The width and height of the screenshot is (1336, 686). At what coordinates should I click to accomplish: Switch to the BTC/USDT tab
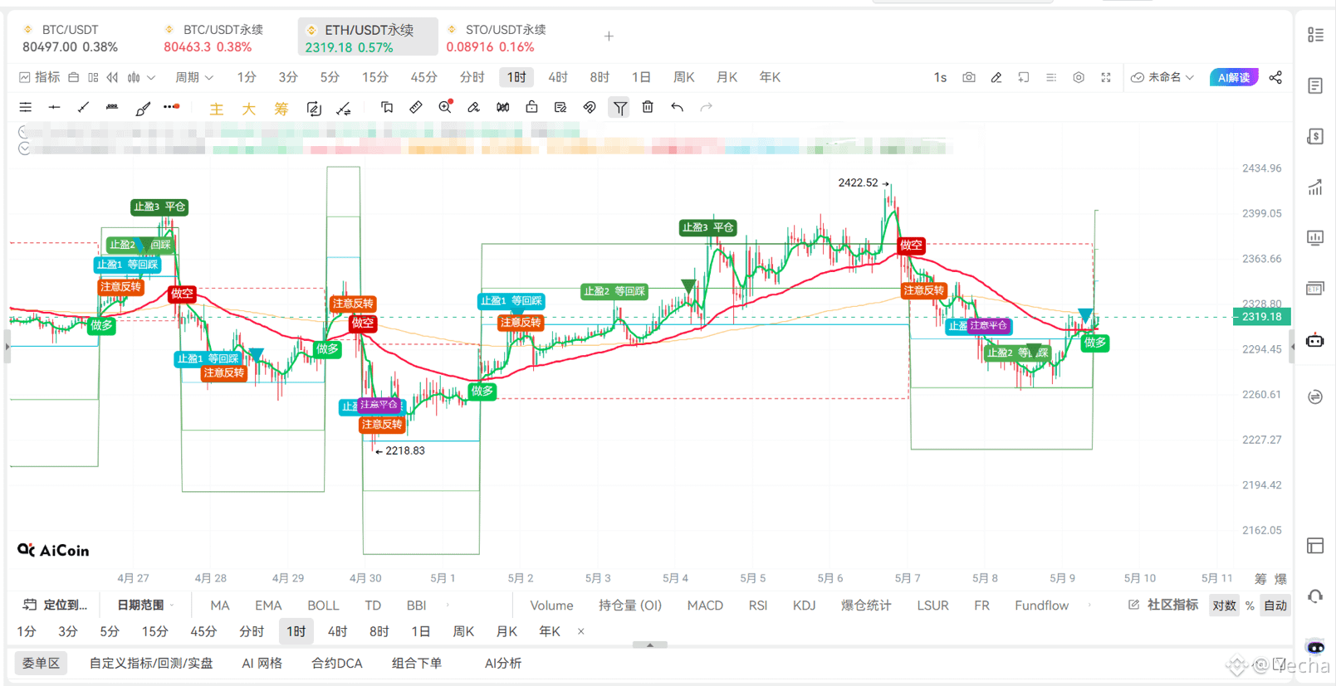point(71,38)
